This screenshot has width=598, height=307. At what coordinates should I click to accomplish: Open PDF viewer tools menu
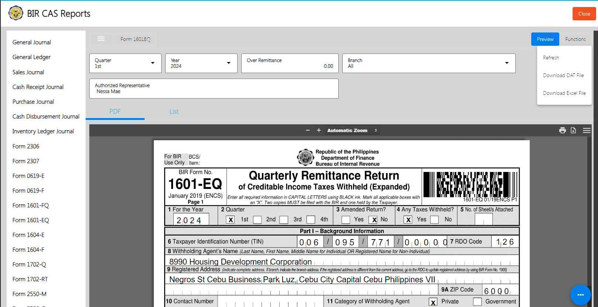[587, 130]
